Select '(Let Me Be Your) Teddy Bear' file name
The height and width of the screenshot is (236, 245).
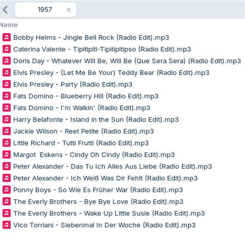tap(111, 73)
